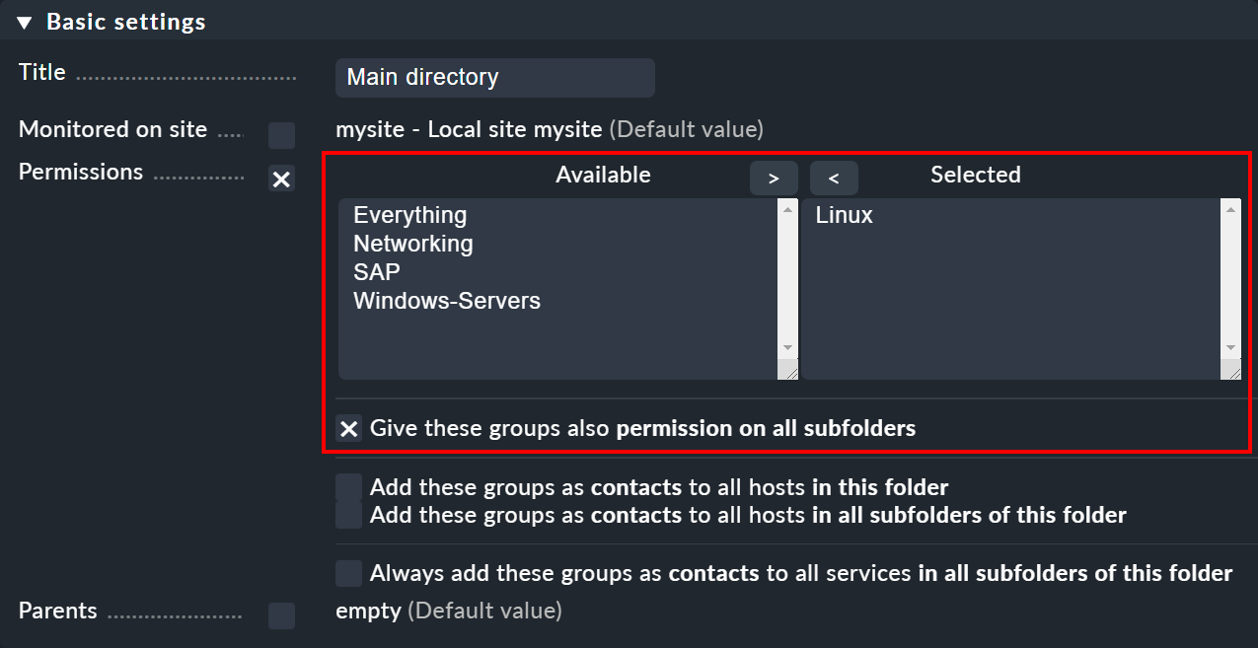
Task: Click the mysite - Local site mysite text
Action: [469, 129]
